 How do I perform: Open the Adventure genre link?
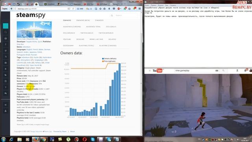coord(26,47)
